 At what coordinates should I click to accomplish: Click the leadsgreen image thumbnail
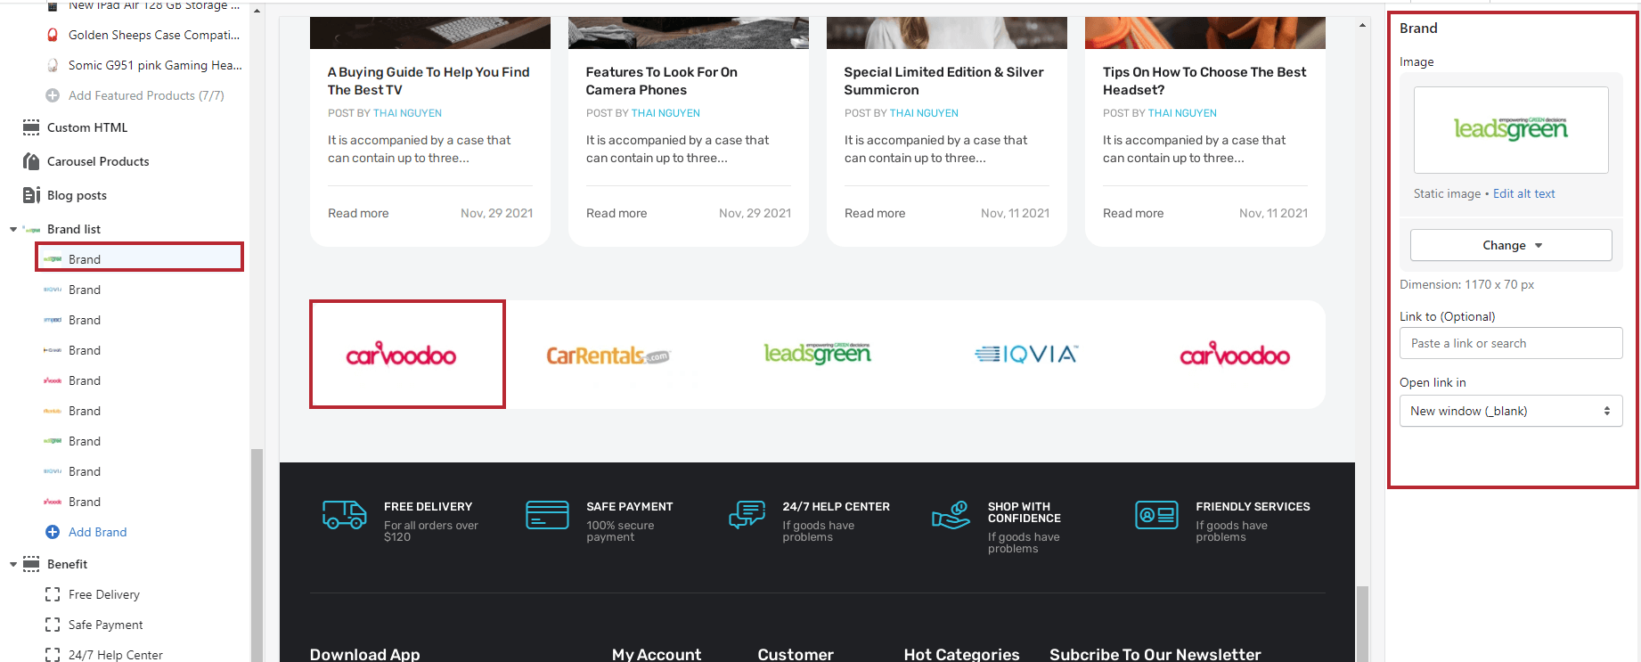click(1511, 130)
